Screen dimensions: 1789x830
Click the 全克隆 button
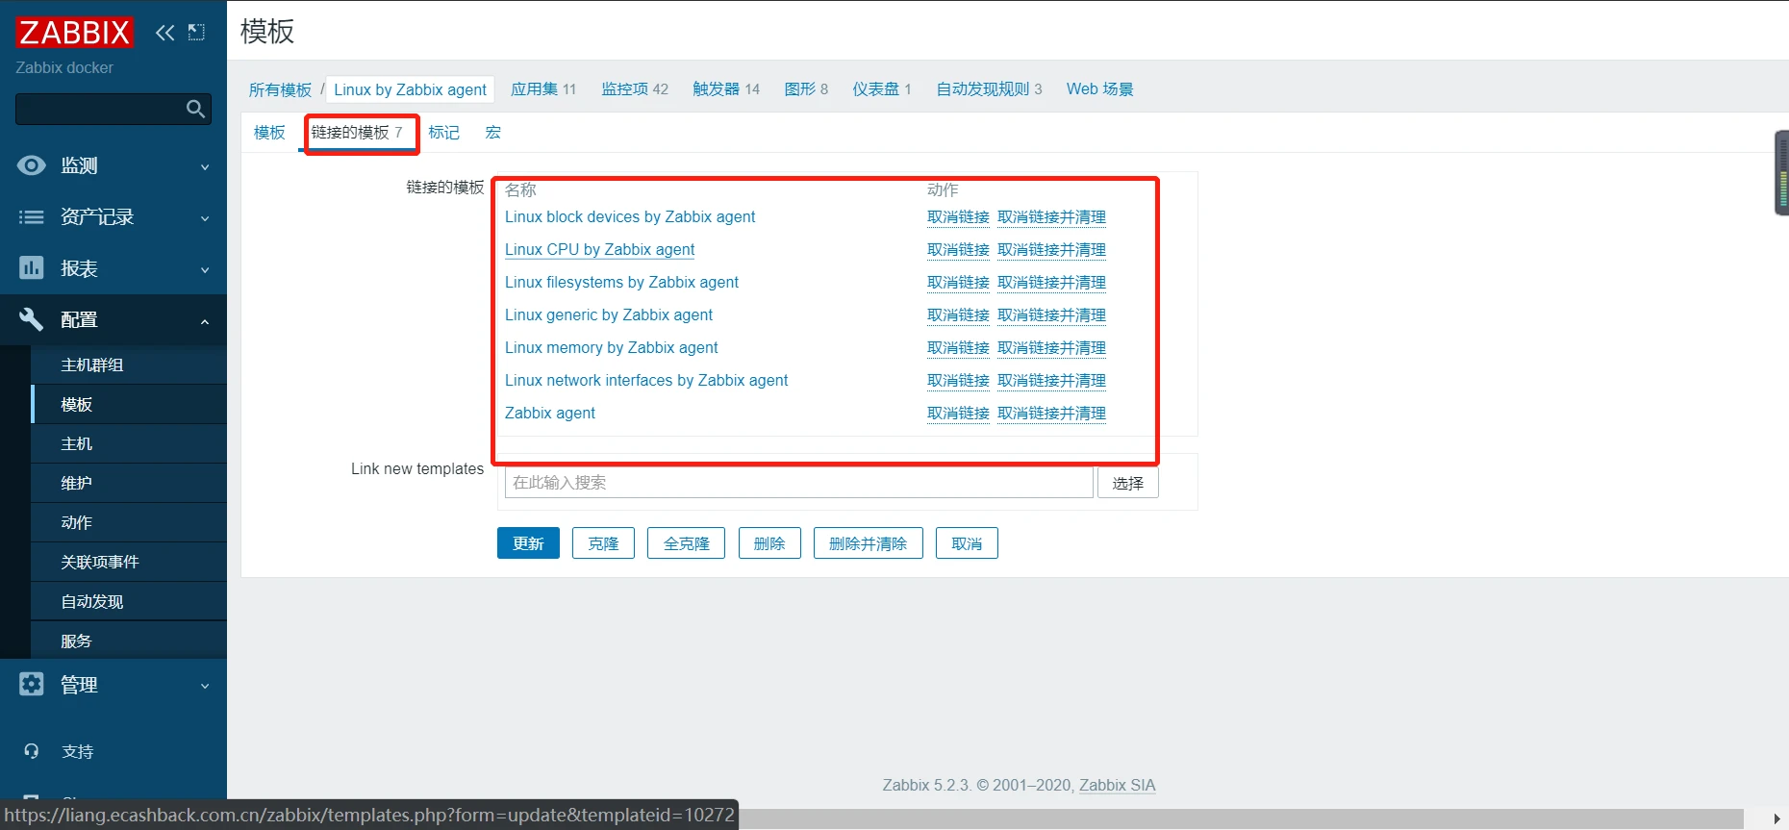click(686, 543)
